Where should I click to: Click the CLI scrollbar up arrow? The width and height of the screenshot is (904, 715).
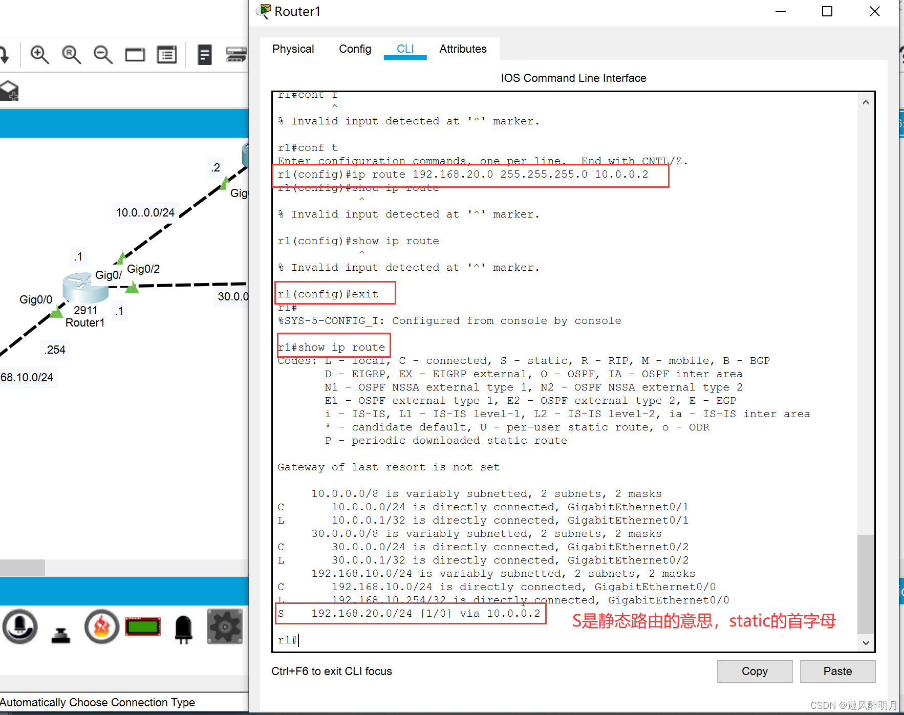866,102
